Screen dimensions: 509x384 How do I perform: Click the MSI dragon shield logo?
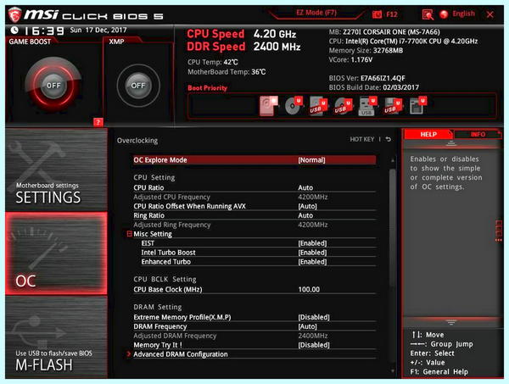tap(14, 14)
